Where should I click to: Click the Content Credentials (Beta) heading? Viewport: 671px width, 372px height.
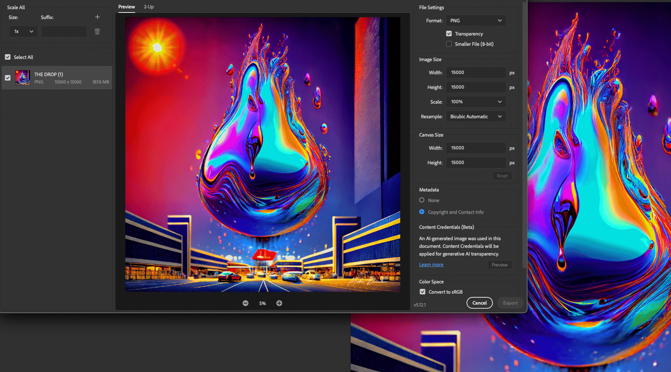click(446, 227)
